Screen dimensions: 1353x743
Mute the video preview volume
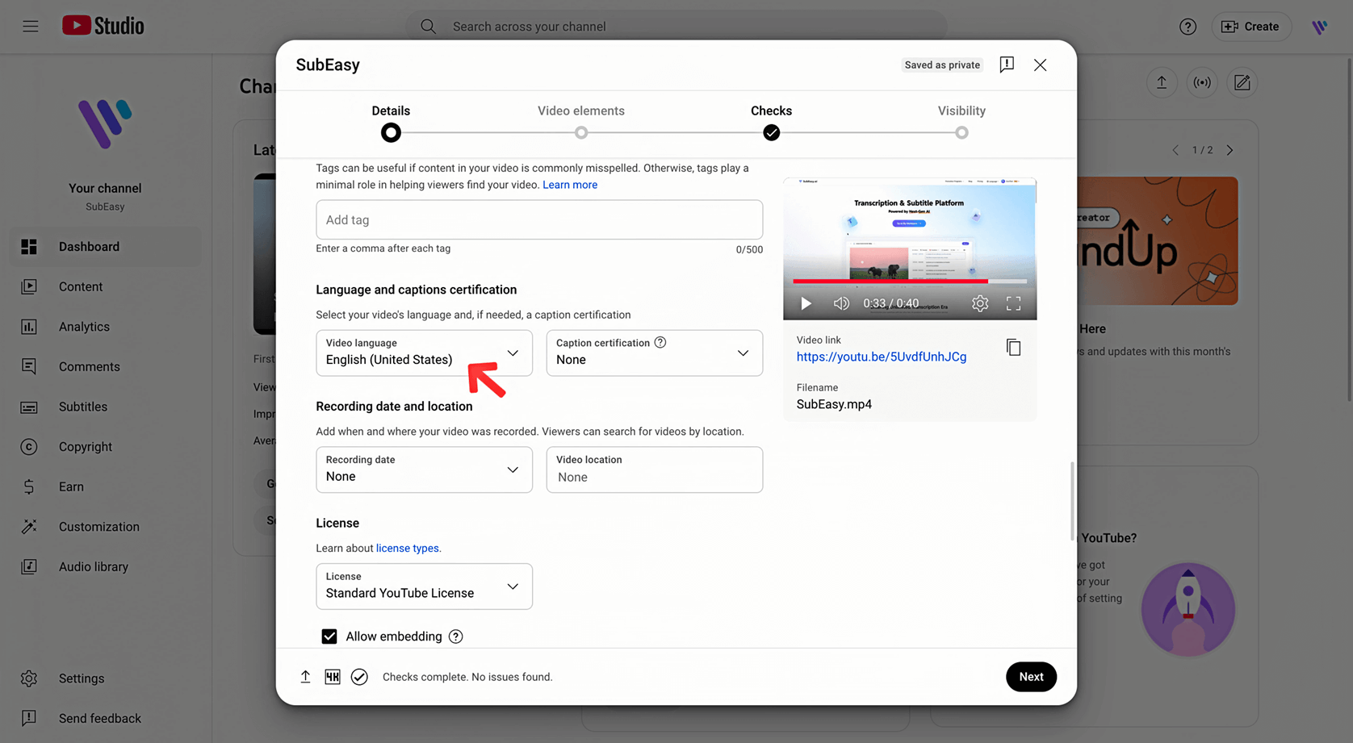pyautogui.click(x=841, y=303)
